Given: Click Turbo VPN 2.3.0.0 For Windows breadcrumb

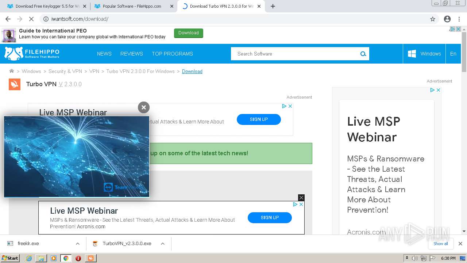Looking at the screenshot, I should click(x=140, y=71).
